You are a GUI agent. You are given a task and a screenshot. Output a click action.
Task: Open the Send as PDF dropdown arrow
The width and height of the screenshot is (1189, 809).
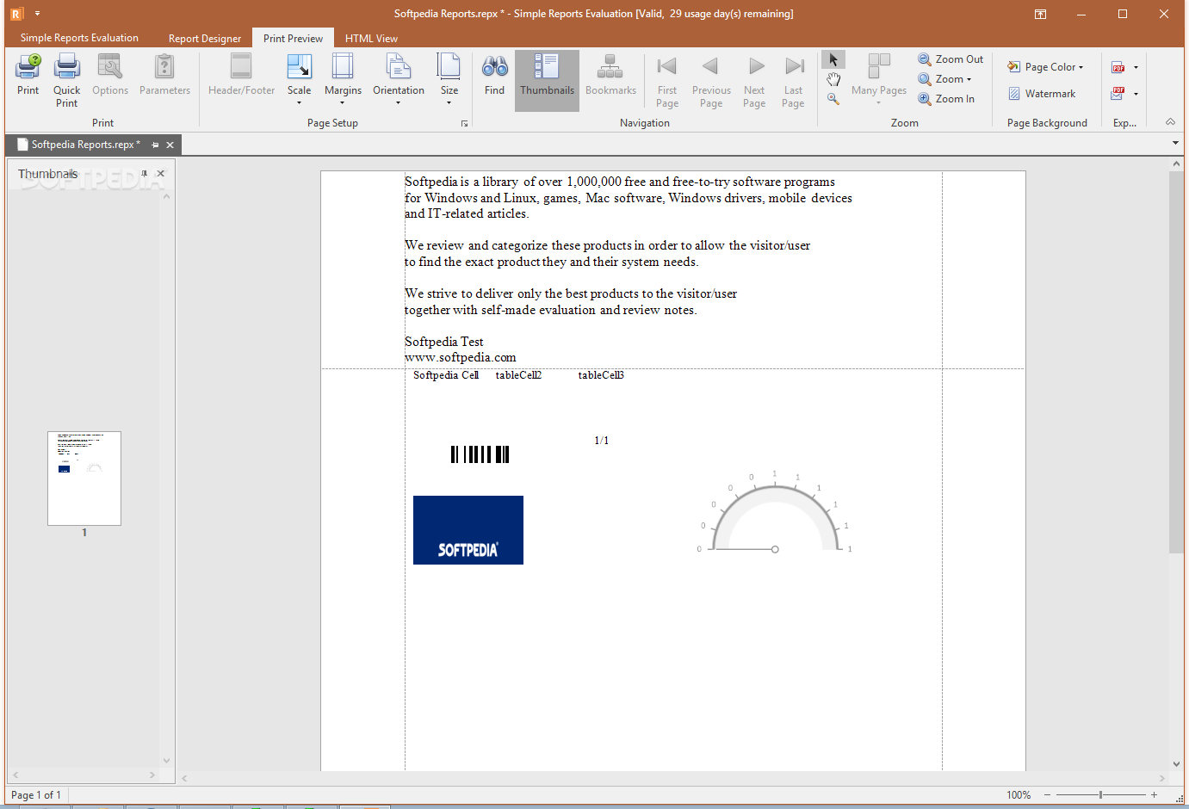[1136, 93]
